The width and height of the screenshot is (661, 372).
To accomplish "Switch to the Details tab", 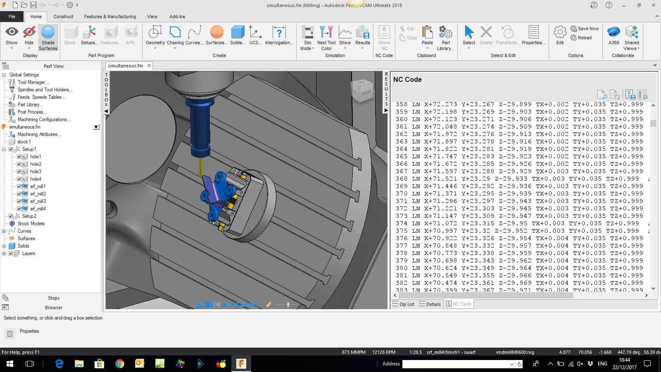I will (430, 304).
